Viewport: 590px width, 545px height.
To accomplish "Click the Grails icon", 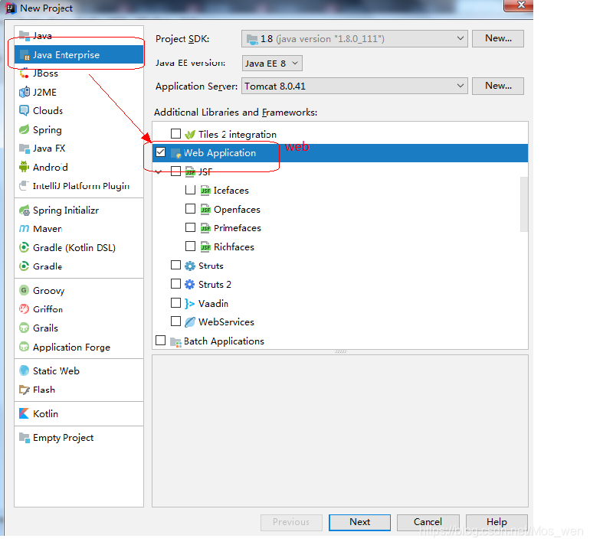I will 24,328.
